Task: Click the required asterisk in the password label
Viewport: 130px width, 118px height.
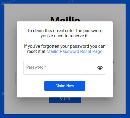Action: pyautogui.click(x=45, y=67)
